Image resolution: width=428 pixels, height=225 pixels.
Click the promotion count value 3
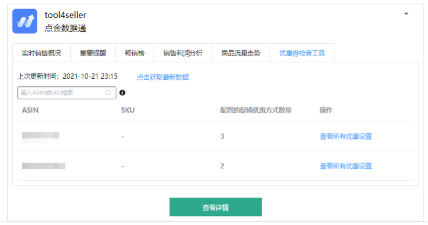[222, 136]
